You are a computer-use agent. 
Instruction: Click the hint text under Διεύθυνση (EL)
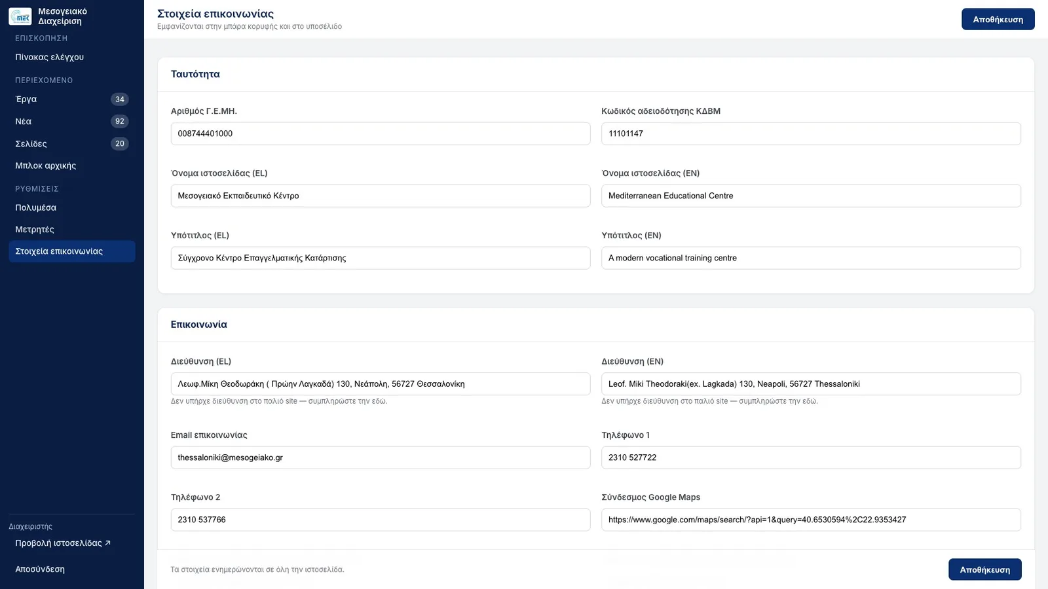point(279,401)
